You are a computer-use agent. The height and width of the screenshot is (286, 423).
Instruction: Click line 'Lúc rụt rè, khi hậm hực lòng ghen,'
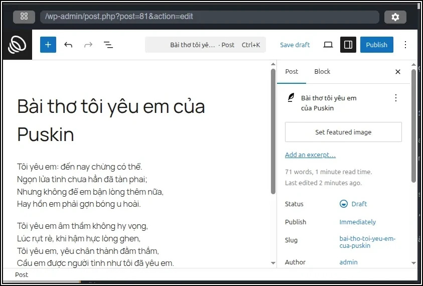pyautogui.click(x=79, y=238)
